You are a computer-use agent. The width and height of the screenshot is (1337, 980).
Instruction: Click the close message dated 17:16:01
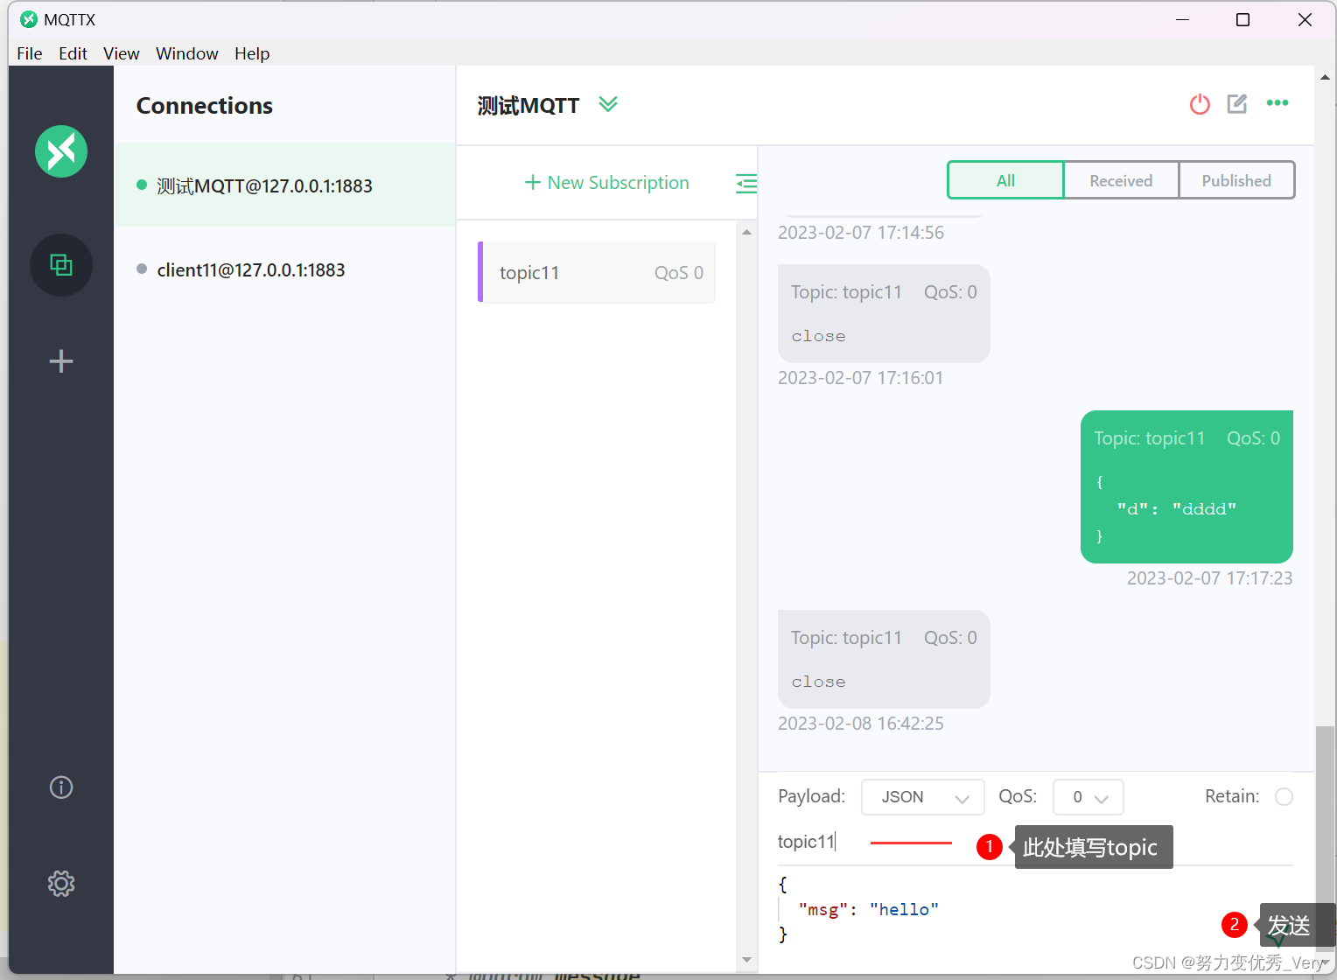(884, 313)
